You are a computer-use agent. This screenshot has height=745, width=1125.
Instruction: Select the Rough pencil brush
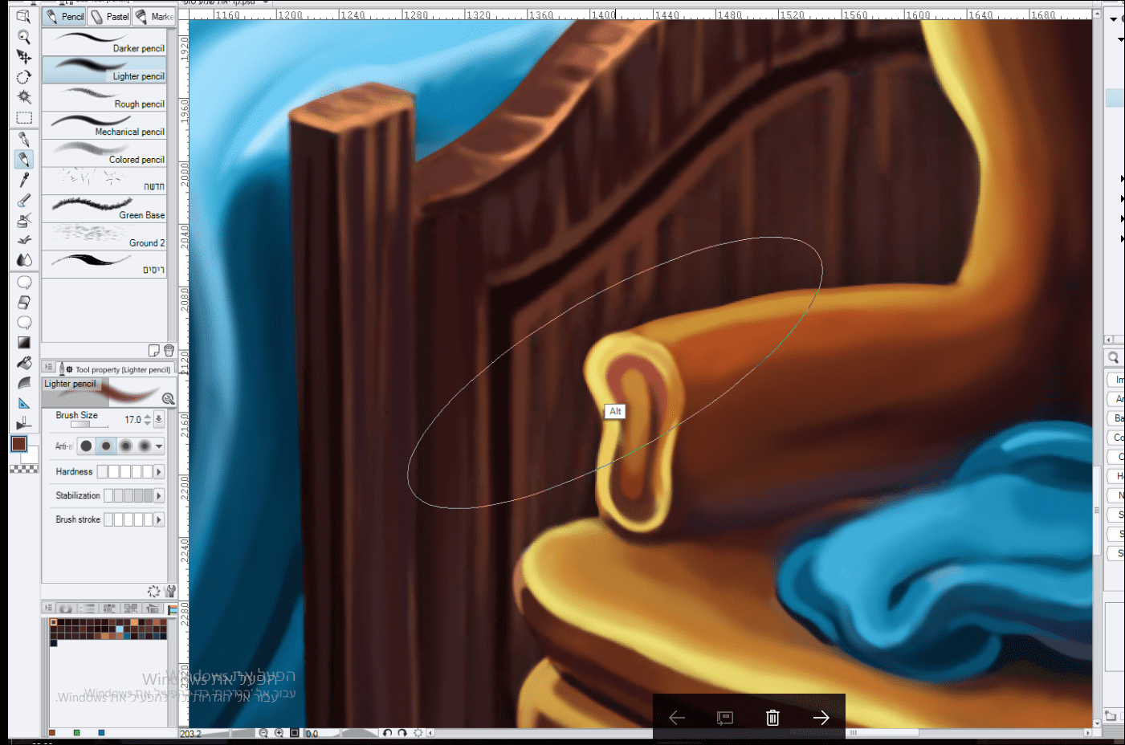click(x=104, y=98)
